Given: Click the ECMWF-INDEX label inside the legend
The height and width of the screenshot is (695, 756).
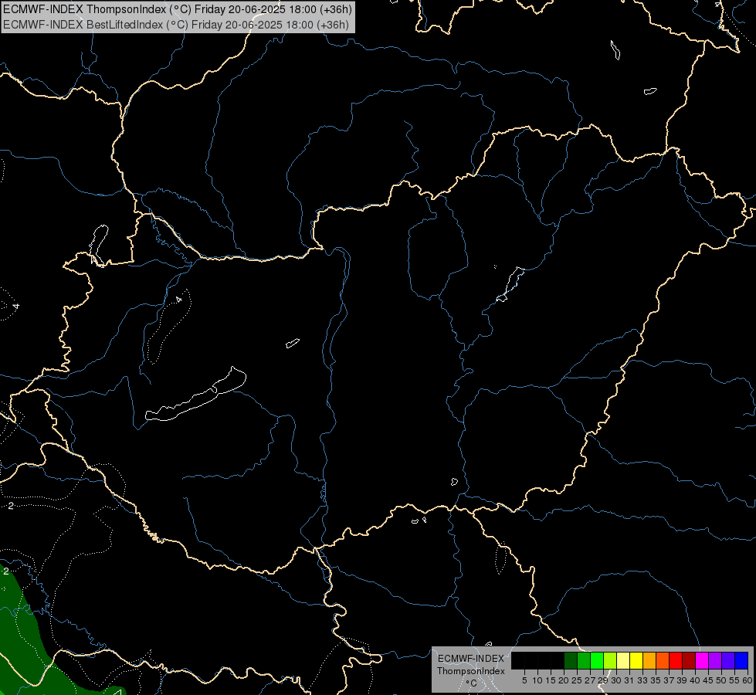Looking at the screenshot, I should tap(471, 659).
